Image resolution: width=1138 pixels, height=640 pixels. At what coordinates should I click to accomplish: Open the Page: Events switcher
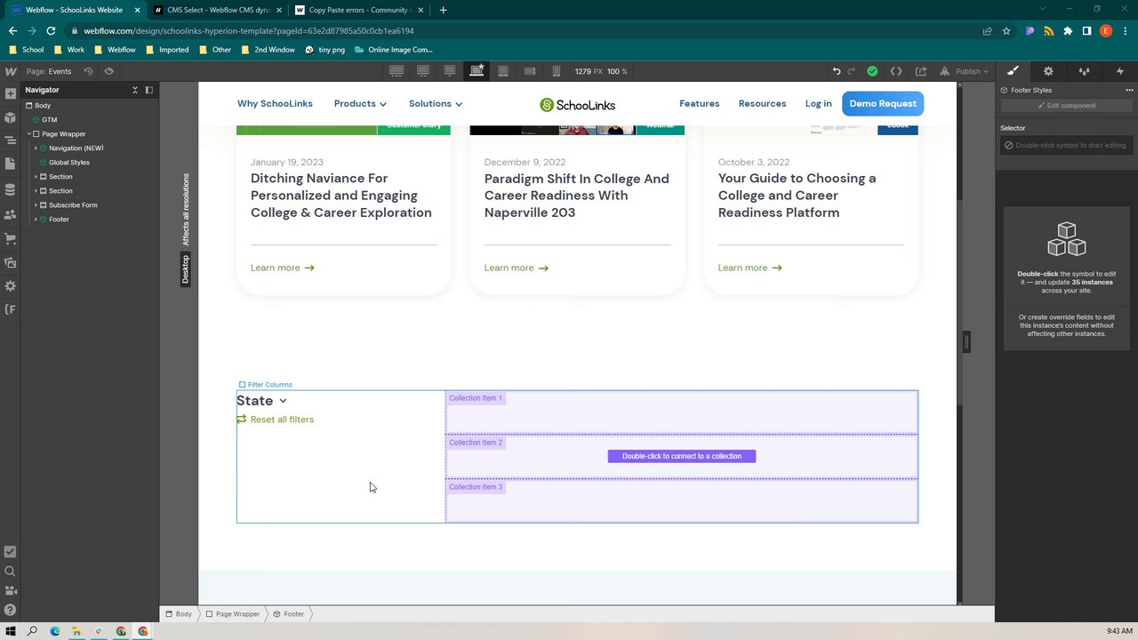pos(49,71)
